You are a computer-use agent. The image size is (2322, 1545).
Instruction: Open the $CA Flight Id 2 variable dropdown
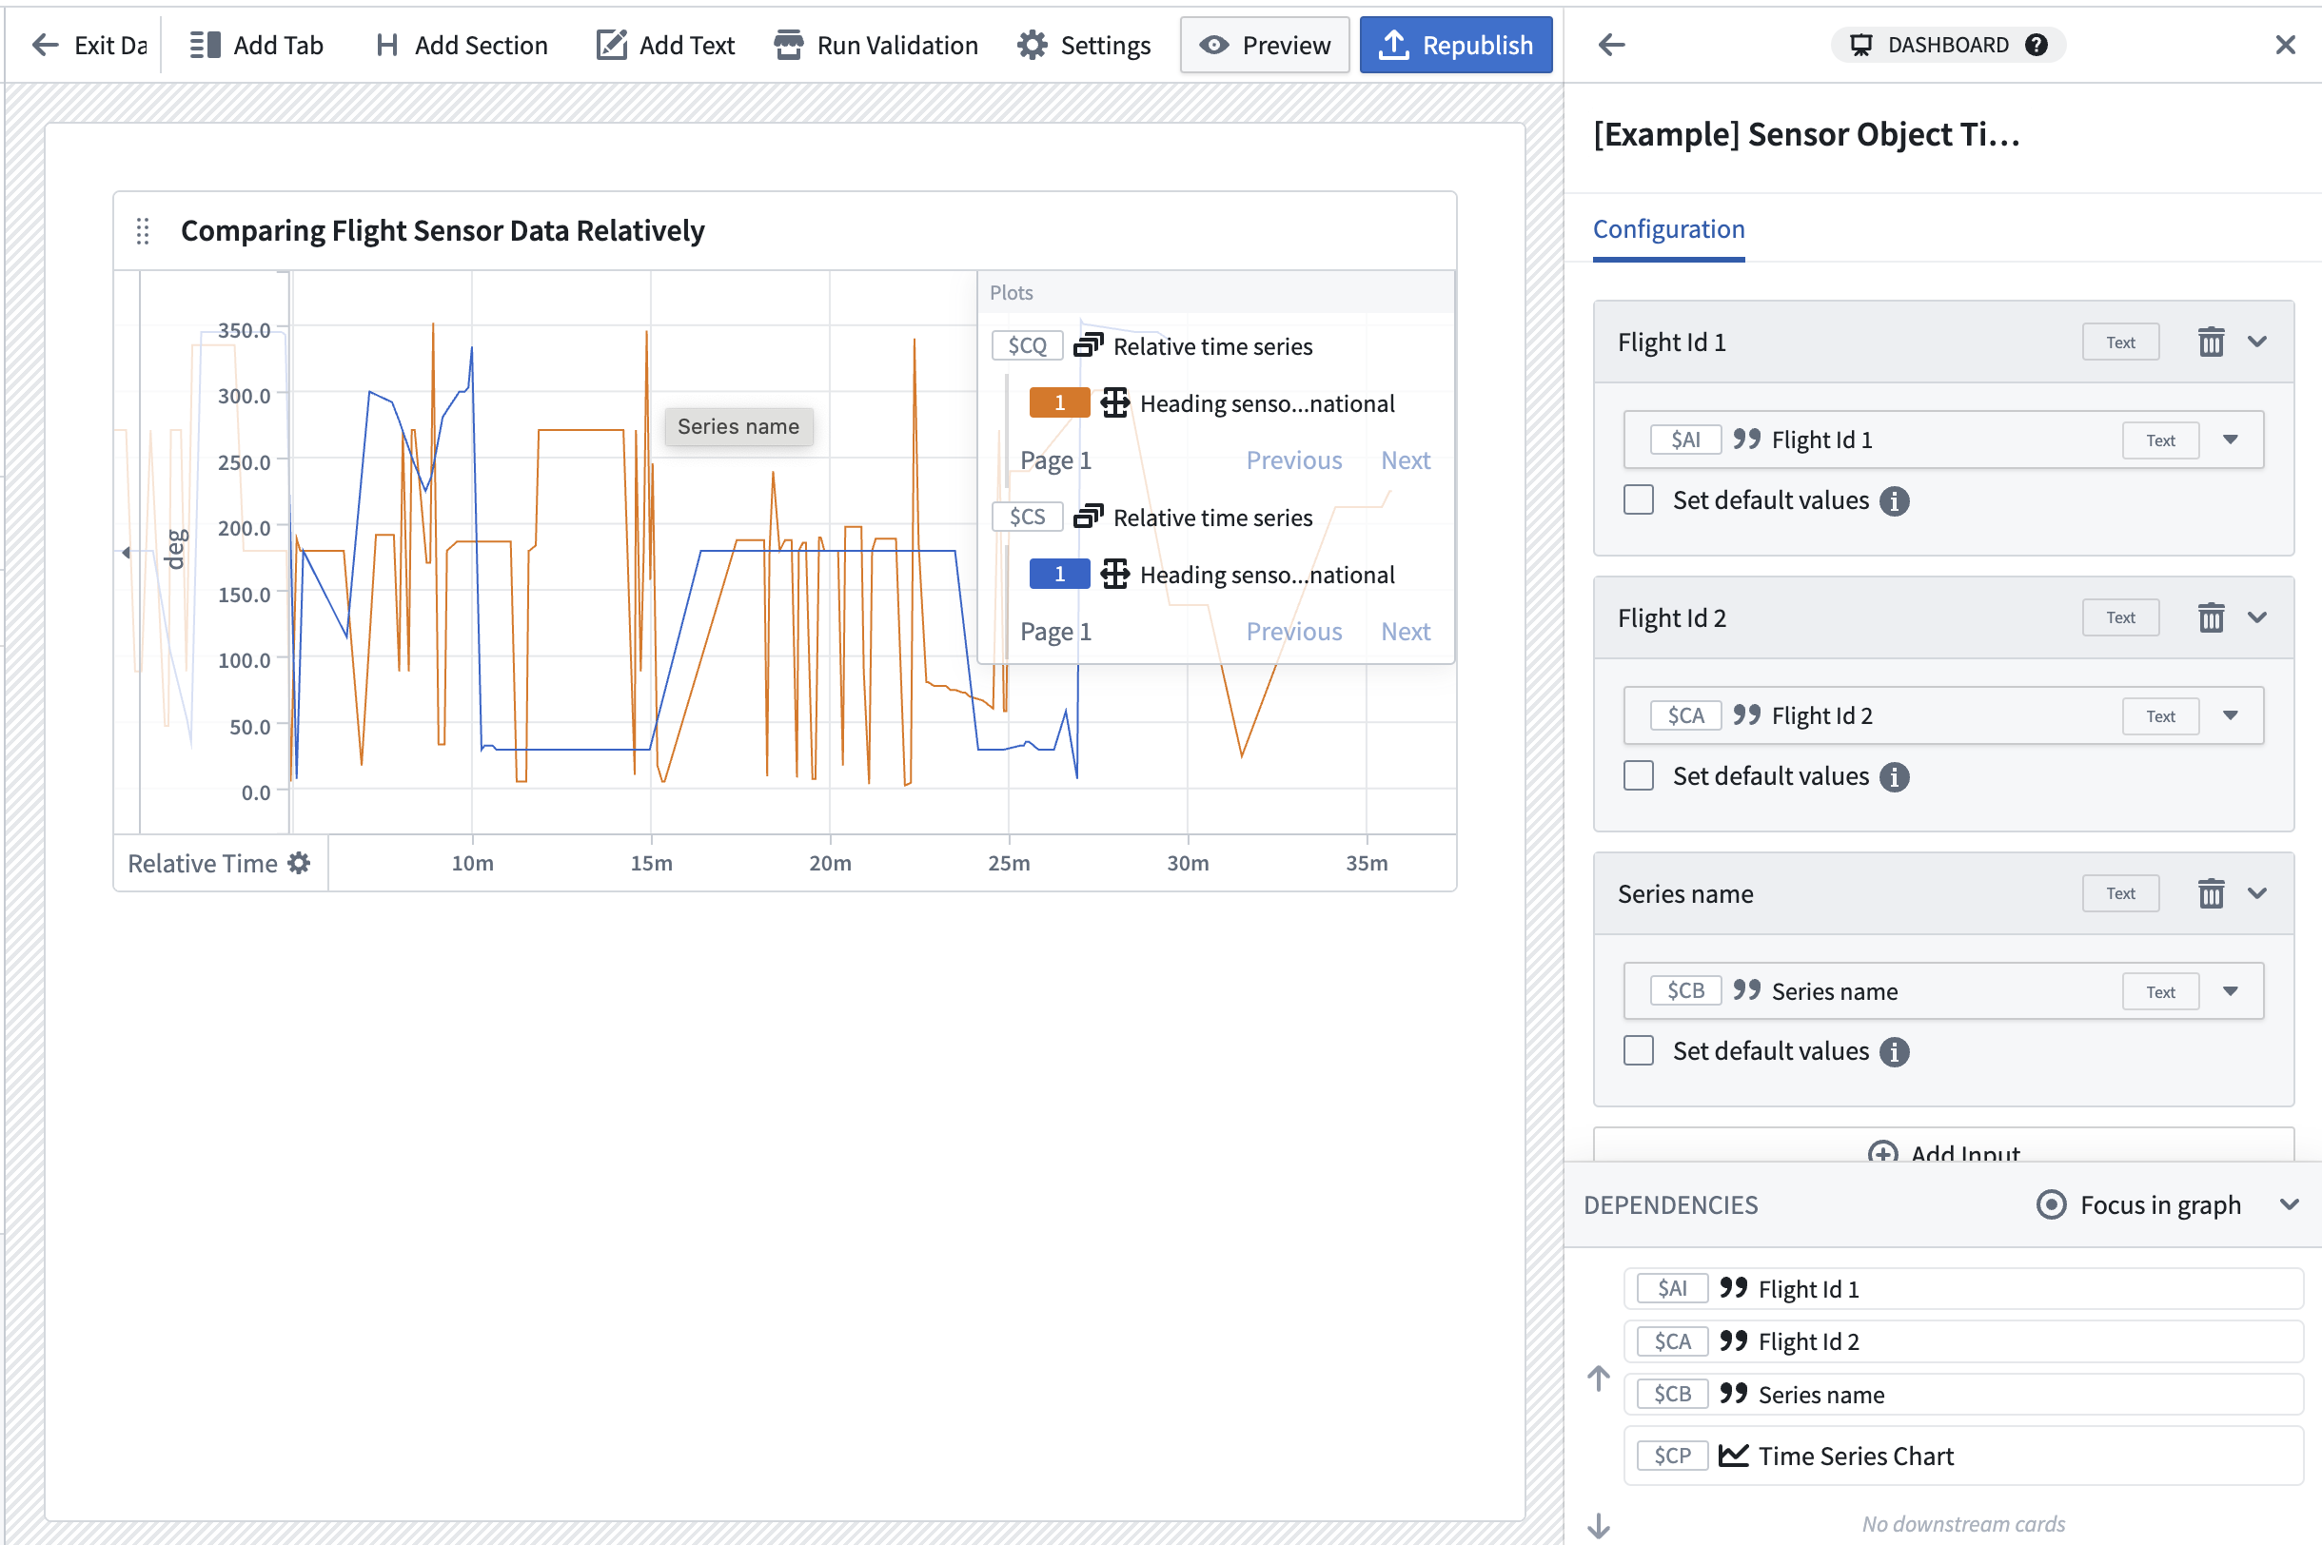[2231, 715]
